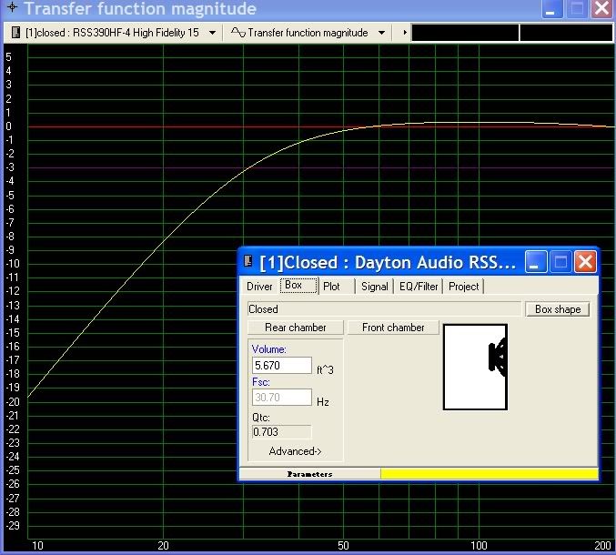Click the yellow progress bar in the box window

[490, 473]
